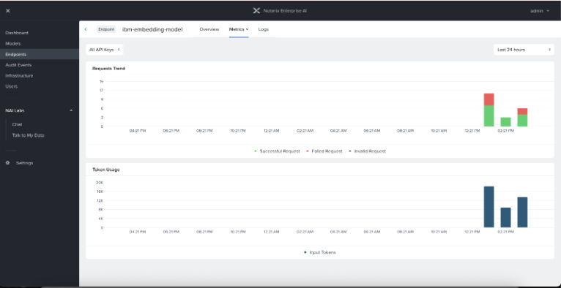Click the ibm-embedding-model title

click(x=152, y=29)
